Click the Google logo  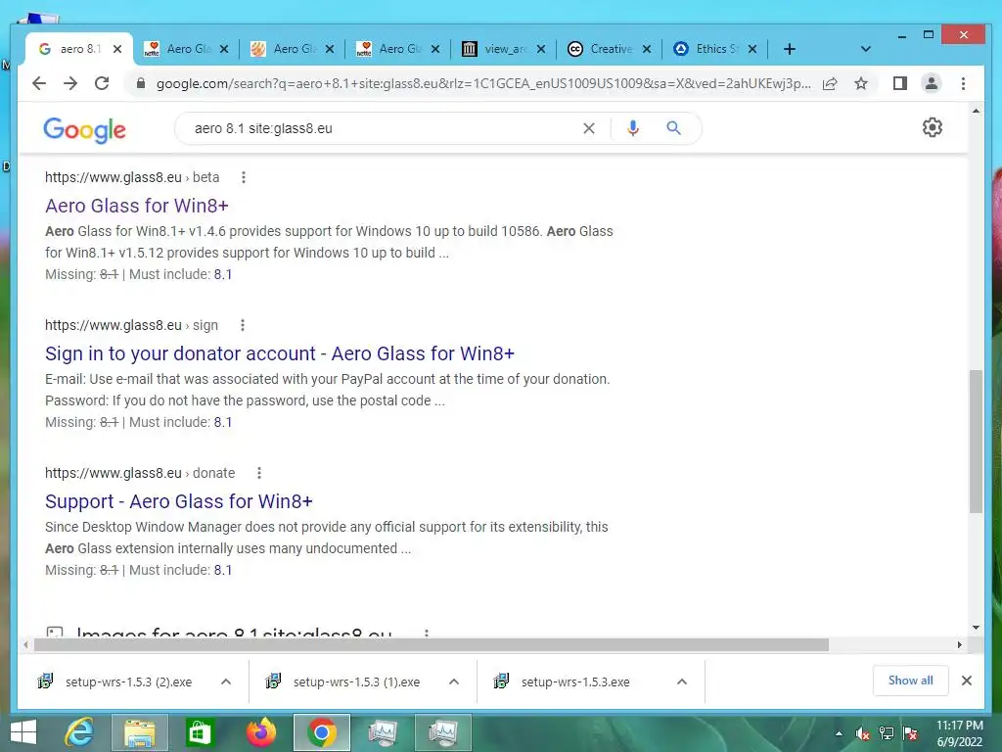[x=84, y=130]
